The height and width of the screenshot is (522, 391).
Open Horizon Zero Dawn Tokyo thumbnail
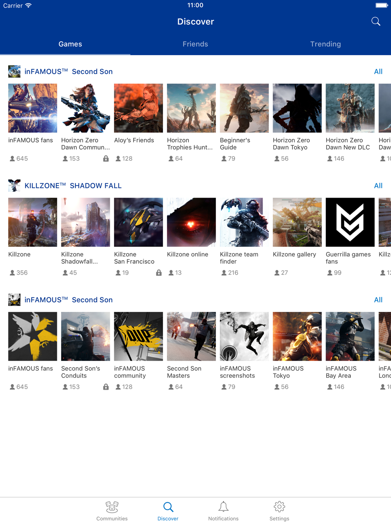coord(297,108)
